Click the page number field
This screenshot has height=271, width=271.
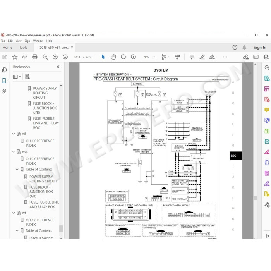tap(77, 57)
